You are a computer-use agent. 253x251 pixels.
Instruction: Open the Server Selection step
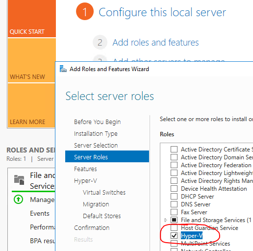pos(96,146)
